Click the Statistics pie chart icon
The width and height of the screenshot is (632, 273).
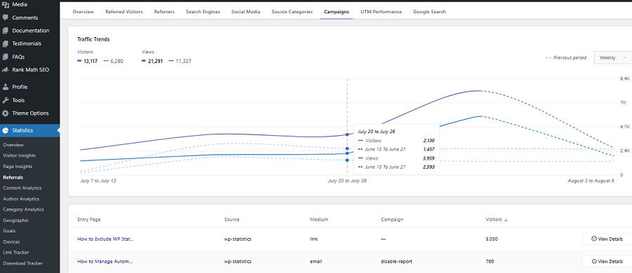click(x=5, y=130)
